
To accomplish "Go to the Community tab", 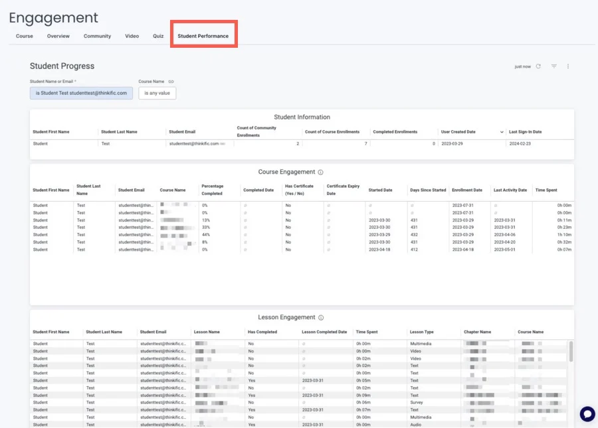I will [97, 36].
